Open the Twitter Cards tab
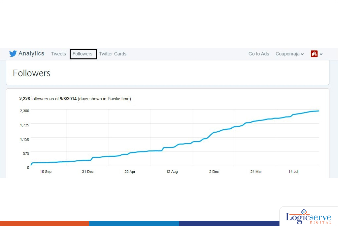The image size is (338, 226). (x=113, y=54)
